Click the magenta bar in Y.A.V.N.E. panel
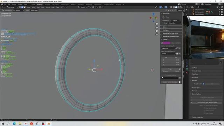This screenshot has height=126, width=224. 167,43
